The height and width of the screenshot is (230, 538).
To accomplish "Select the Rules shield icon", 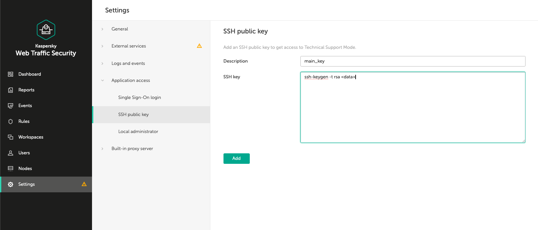I will click(11, 122).
